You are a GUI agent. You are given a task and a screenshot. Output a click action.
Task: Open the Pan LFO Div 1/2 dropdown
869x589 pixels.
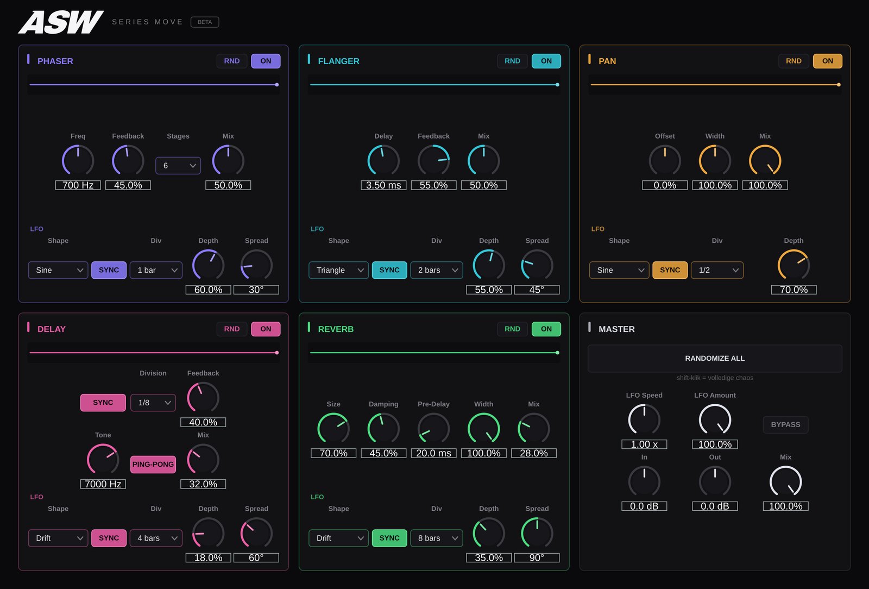[717, 270]
